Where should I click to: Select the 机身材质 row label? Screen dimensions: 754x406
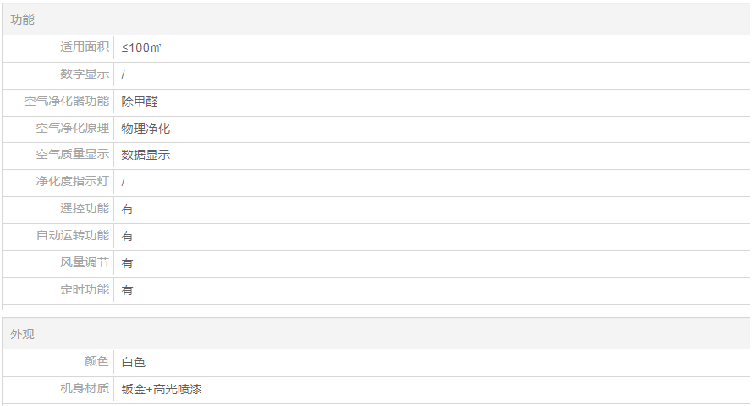(85, 389)
